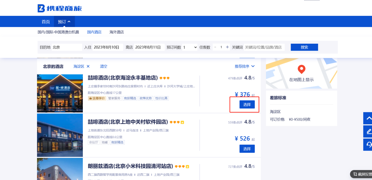The width and height of the screenshot is (372, 180).
Task: Decrease guest count with minus button
Action: point(215,47)
